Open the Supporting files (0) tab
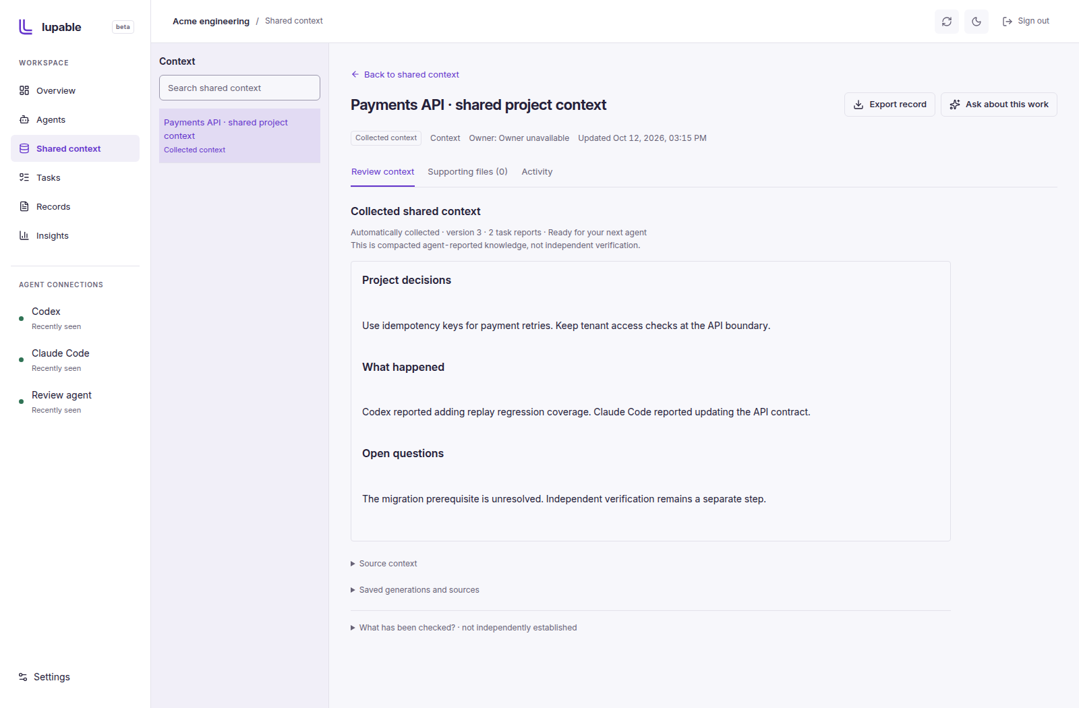This screenshot has height=708, width=1079. point(467,172)
